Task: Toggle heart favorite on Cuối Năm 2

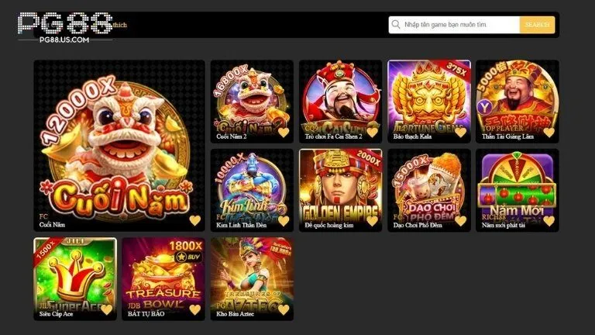Action: pos(284,132)
